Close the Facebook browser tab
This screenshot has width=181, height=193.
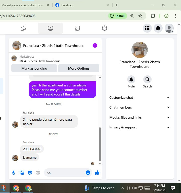point(108,5)
